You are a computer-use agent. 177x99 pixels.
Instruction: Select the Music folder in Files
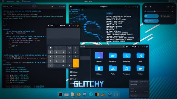coord(140,57)
